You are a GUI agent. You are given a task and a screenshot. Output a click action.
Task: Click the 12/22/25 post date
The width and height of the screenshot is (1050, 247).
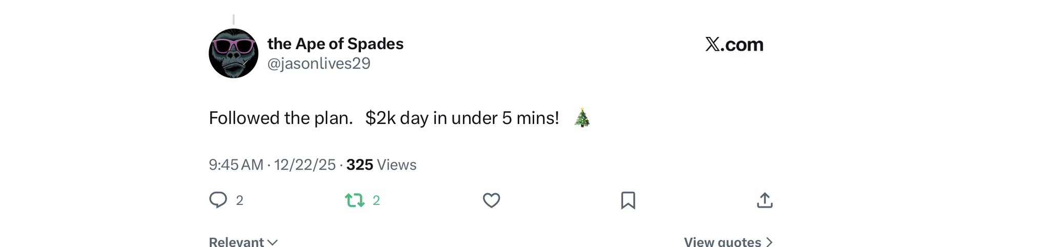point(305,164)
